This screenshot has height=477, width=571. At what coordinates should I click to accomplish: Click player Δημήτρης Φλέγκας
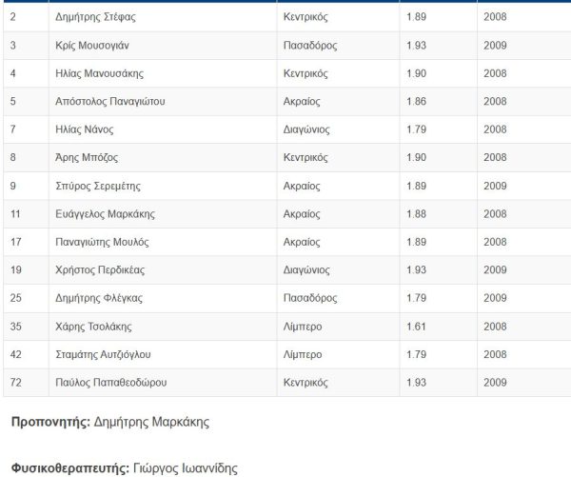pos(99,298)
